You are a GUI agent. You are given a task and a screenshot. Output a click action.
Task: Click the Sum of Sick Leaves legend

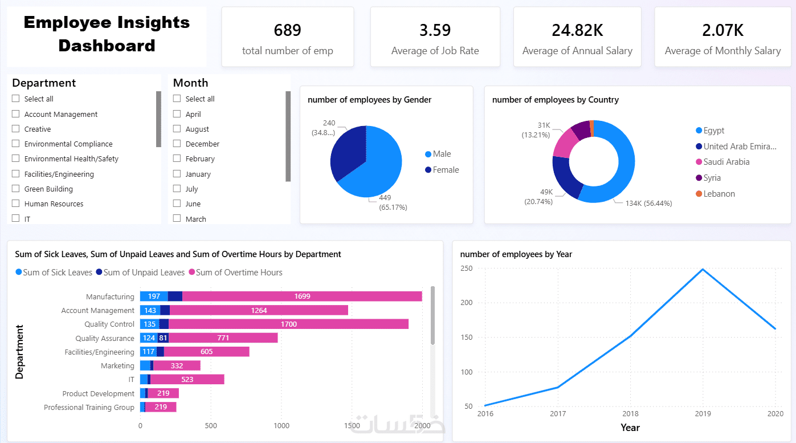click(54, 273)
